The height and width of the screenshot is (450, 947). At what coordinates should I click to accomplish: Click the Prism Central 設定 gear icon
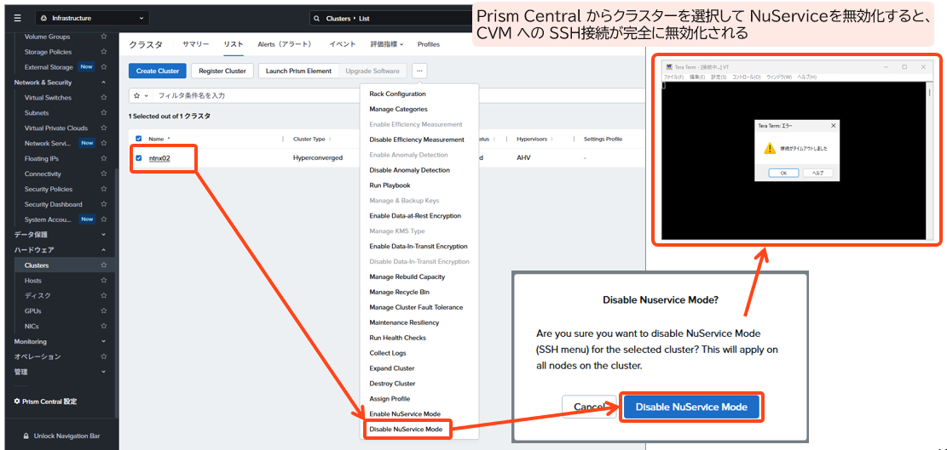(17, 402)
